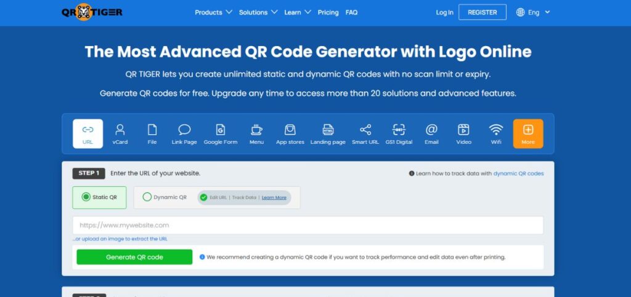Select the App stores QR option

[290, 133]
